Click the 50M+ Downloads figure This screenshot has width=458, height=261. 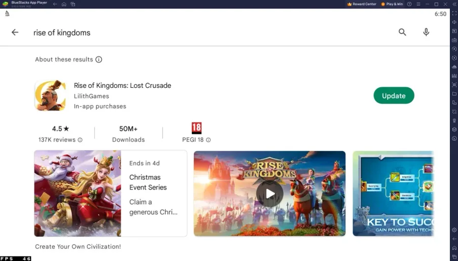point(128,129)
